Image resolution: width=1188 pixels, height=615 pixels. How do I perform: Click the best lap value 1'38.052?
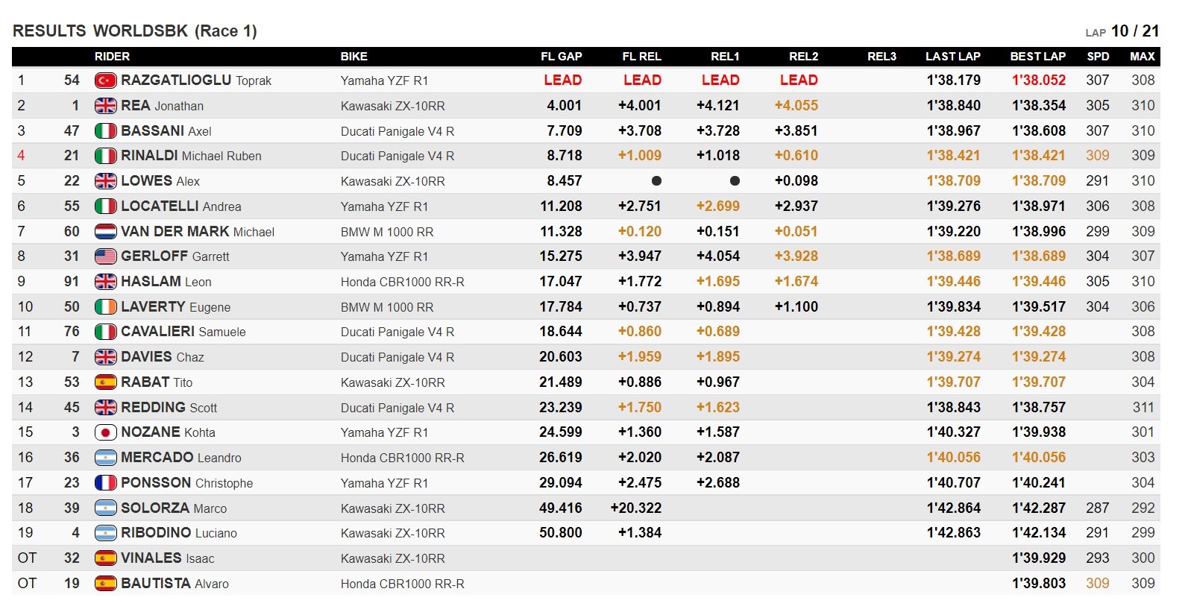(x=1038, y=81)
